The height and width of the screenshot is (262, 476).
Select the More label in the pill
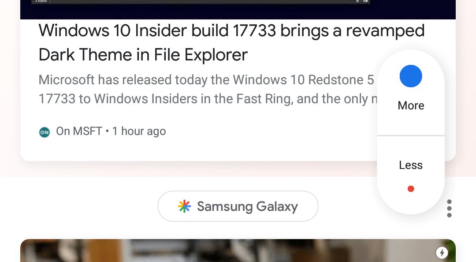pos(411,105)
